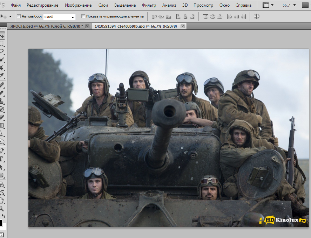Screen dimensions: 311x238
Task: Open the Анализ menu
Action: (x=169, y=5)
